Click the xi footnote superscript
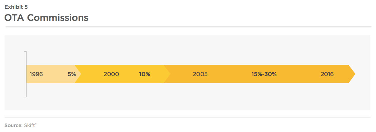Screen dimensions: 376x132 point(36,124)
